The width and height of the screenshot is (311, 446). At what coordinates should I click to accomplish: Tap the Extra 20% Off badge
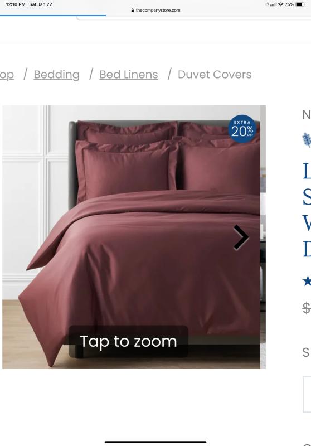242,129
